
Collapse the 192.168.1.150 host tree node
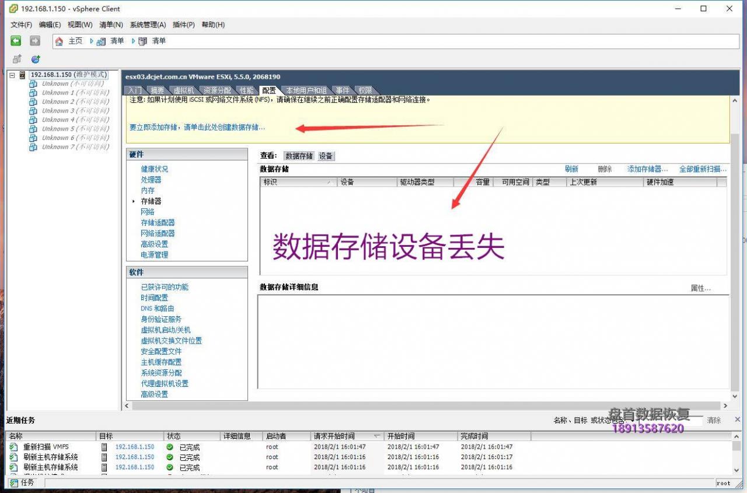tap(12, 75)
